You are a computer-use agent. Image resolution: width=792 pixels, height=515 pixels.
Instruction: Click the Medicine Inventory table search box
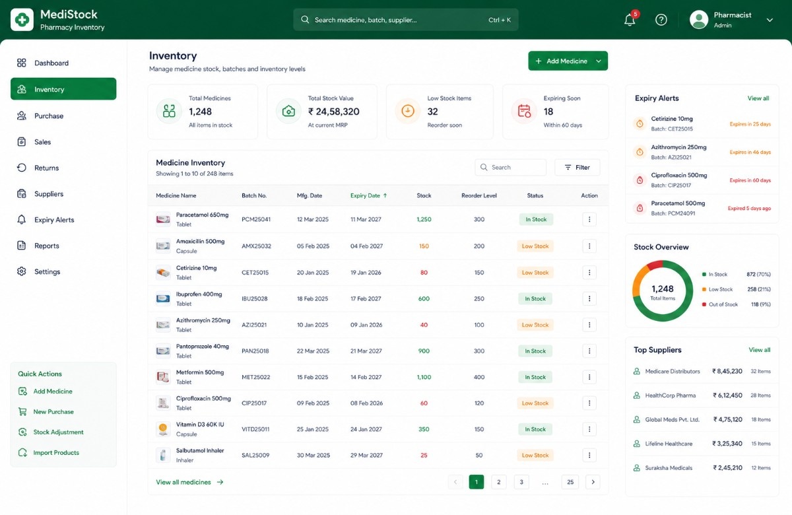tap(510, 168)
